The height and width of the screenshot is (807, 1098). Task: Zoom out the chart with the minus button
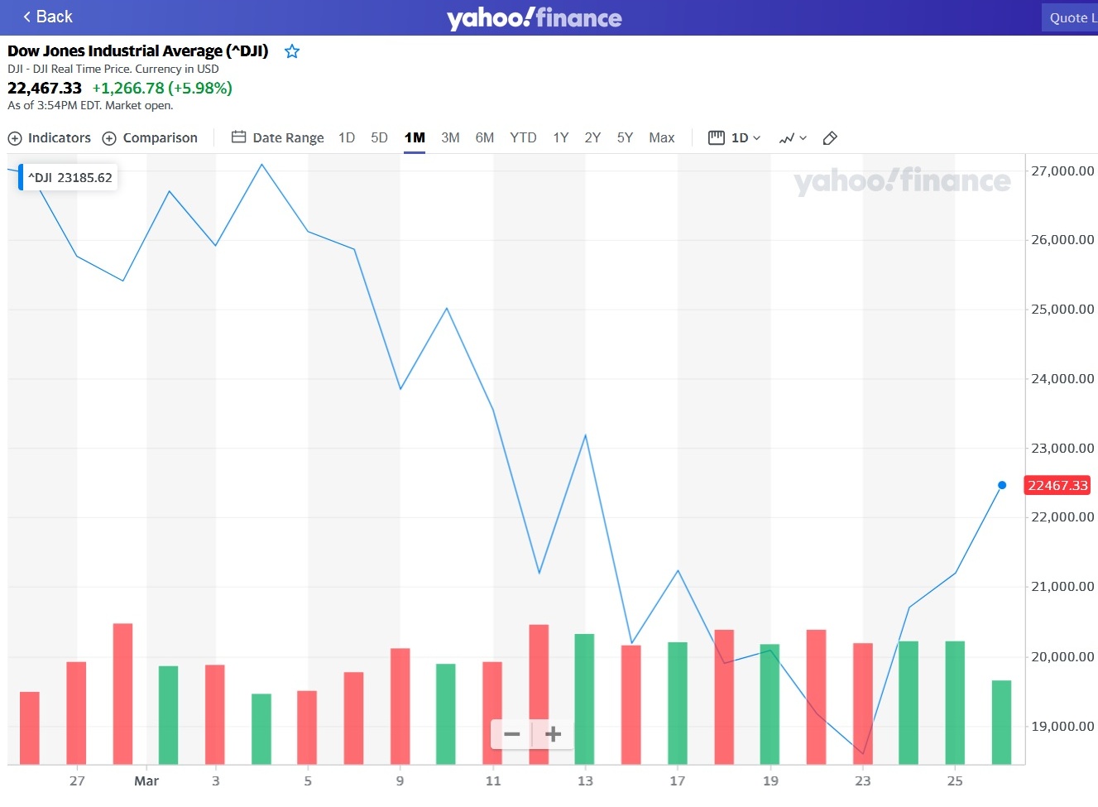(x=511, y=734)
